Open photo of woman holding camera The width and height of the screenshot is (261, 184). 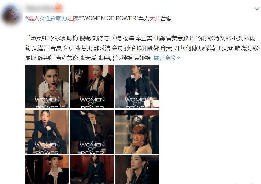92,87
